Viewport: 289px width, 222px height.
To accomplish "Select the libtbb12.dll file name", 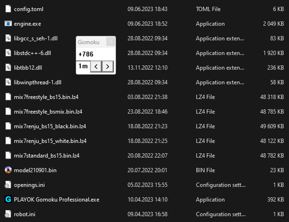I will coord(28,68).
